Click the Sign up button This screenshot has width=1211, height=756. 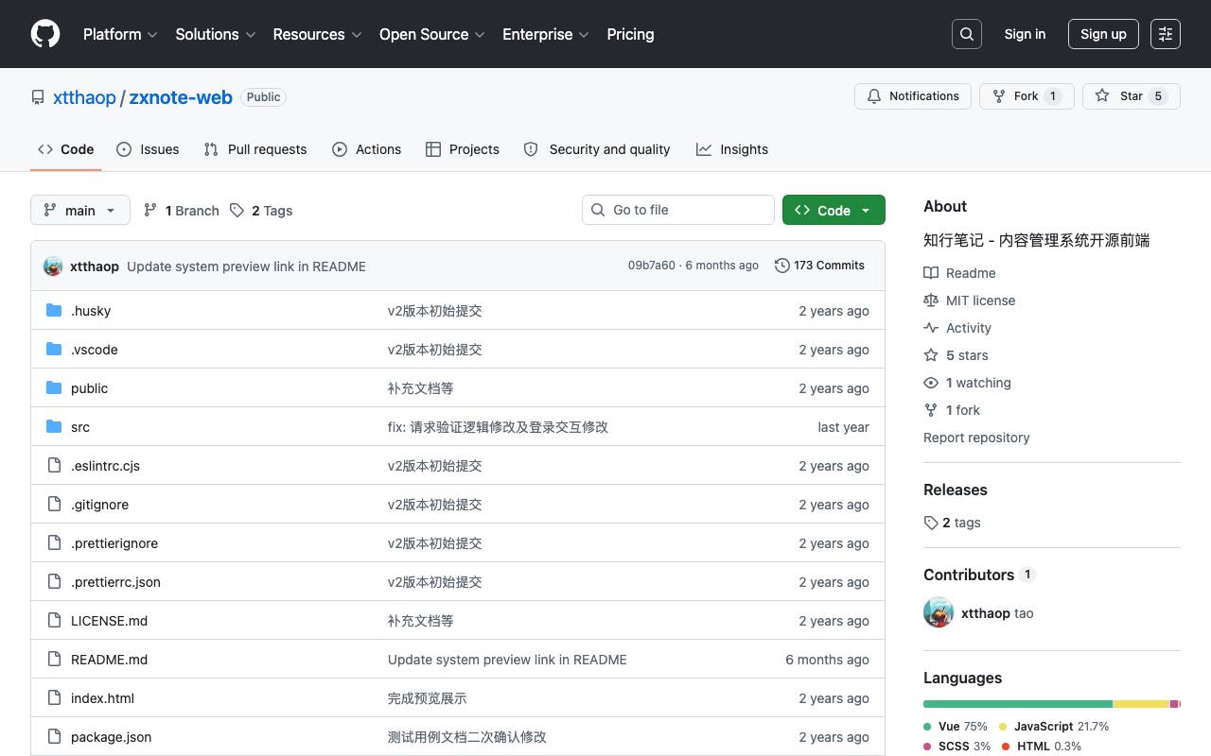(1103, 34)
